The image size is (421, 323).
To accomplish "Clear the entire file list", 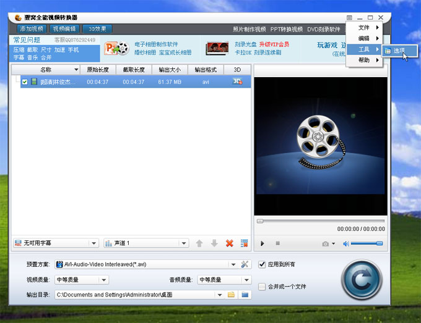I will [x=244, y=243].
